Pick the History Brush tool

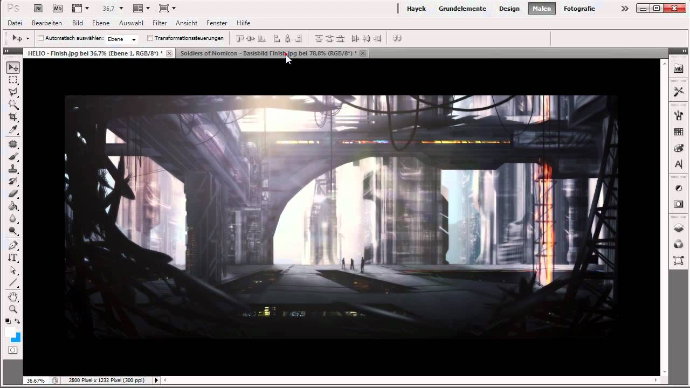tap(13, 182)
